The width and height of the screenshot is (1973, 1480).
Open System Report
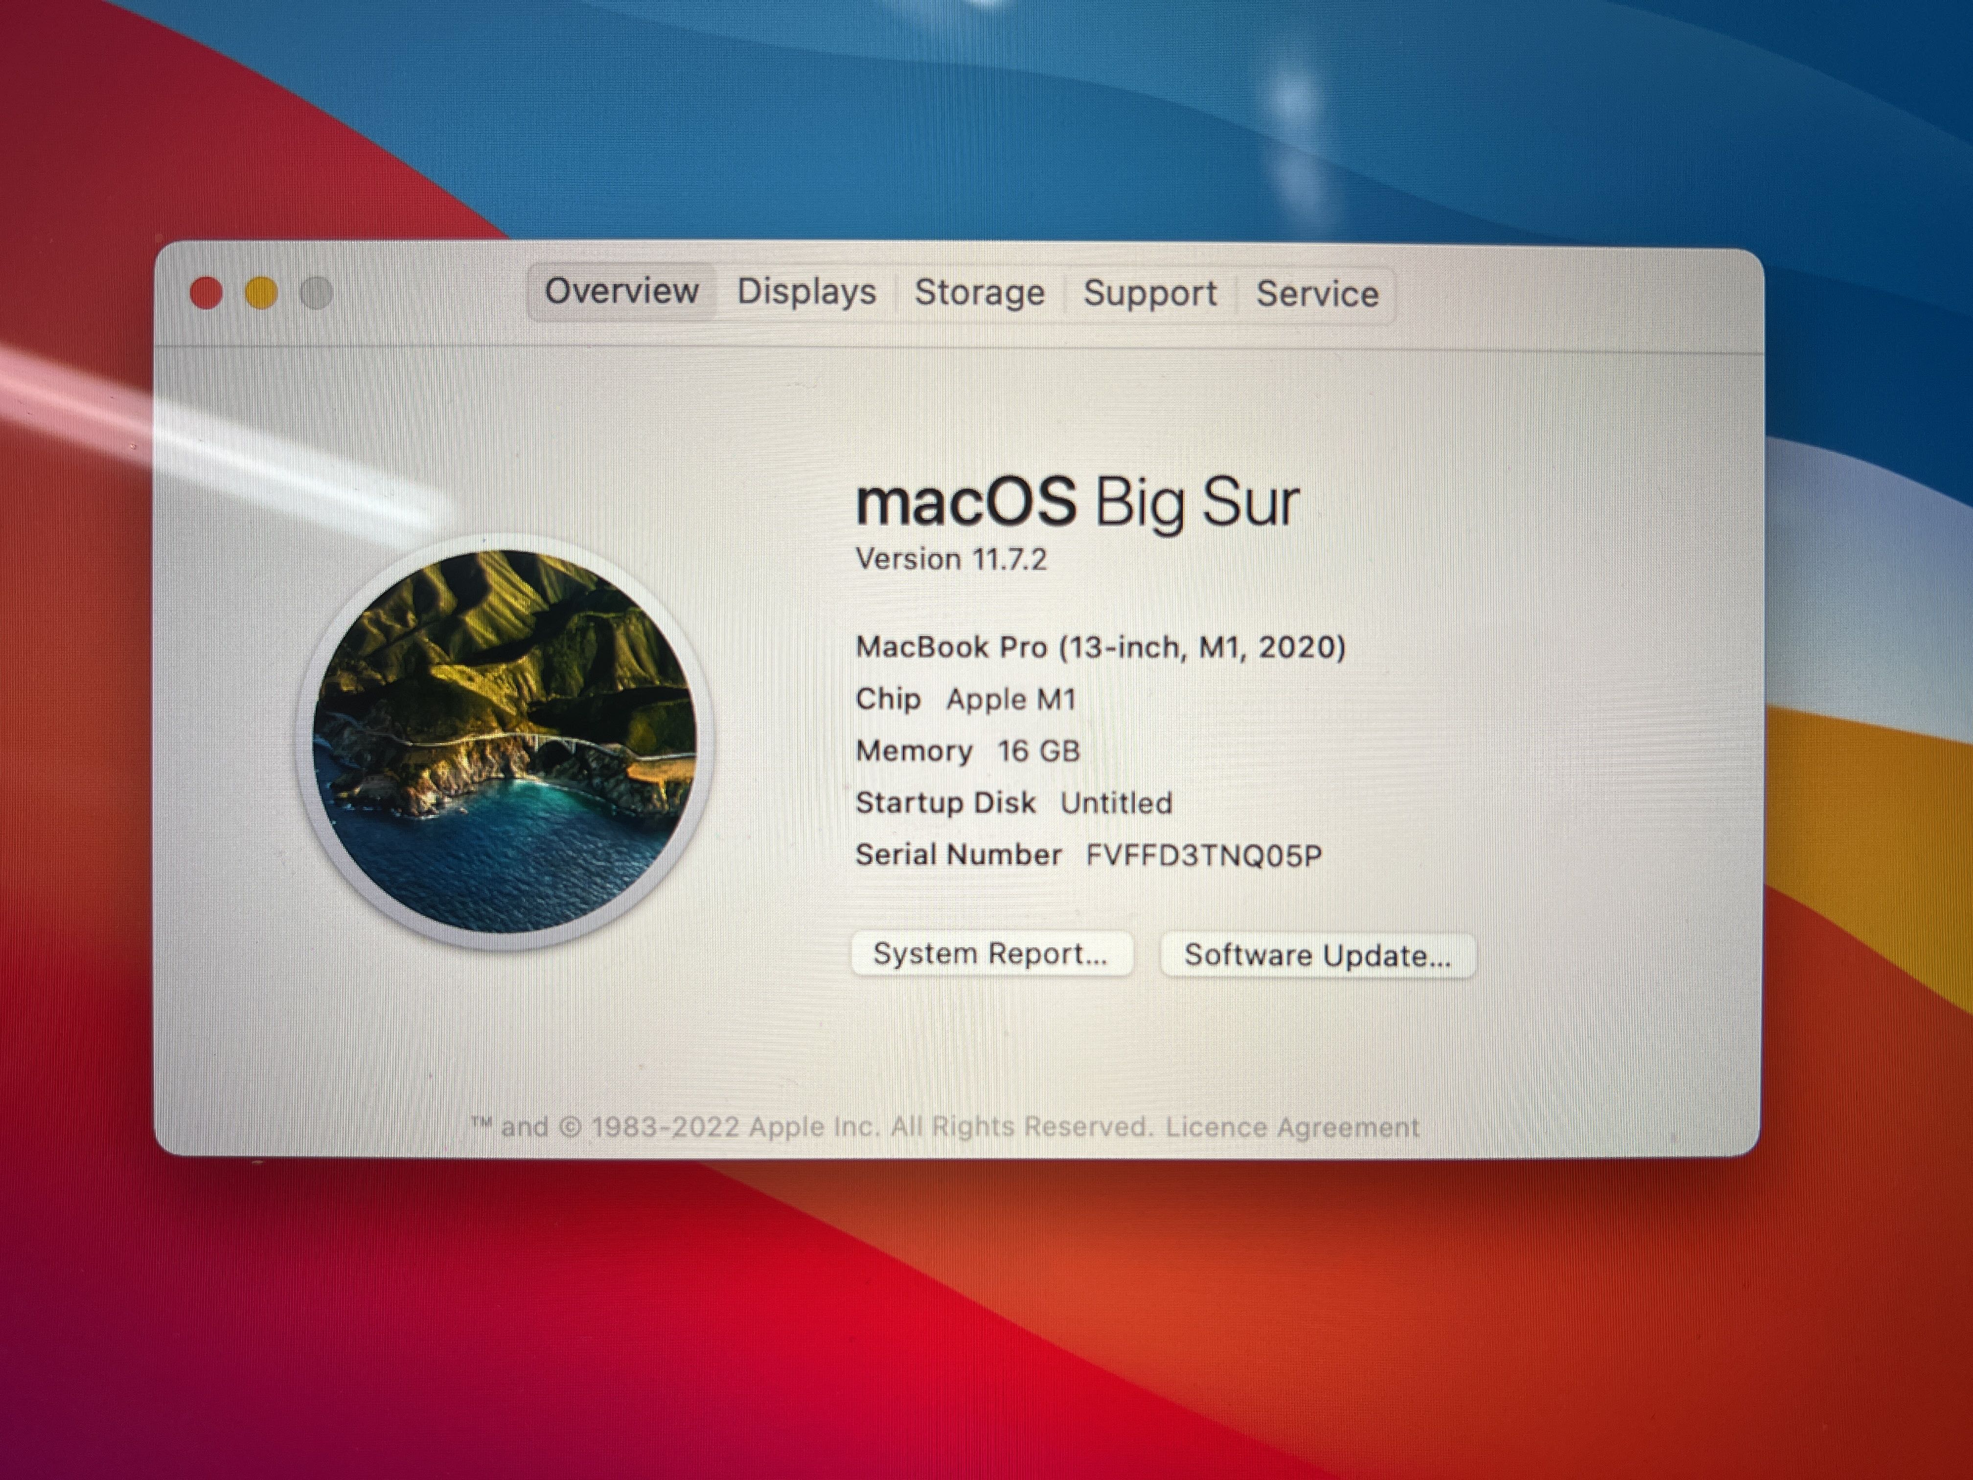(991, 954)
